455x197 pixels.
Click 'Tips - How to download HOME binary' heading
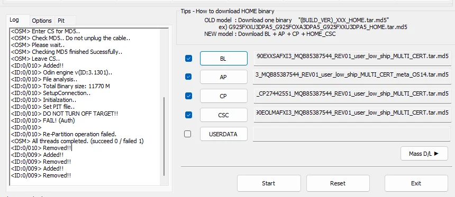(227, 11)
